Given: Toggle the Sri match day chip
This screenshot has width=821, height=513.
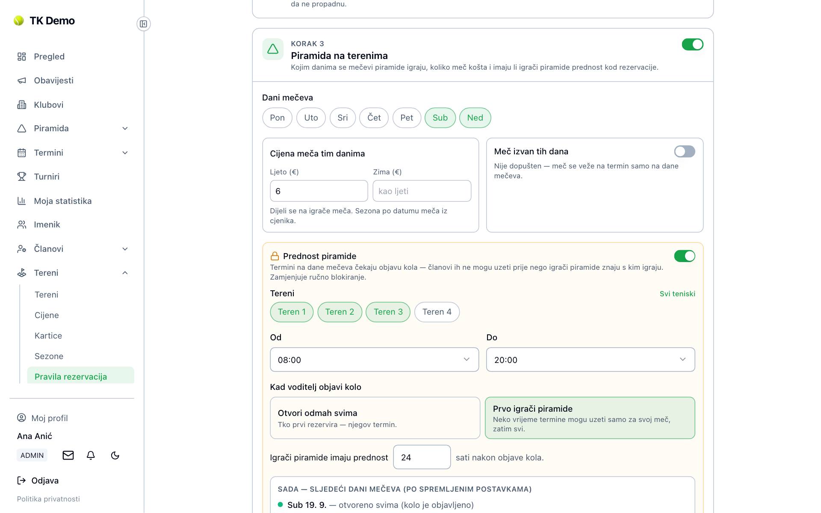Looking at the screenshot, I should (343, 118).
